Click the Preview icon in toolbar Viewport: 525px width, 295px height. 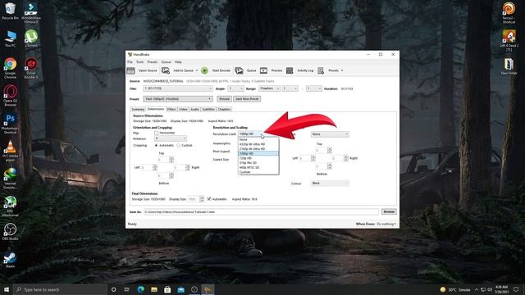264,70
